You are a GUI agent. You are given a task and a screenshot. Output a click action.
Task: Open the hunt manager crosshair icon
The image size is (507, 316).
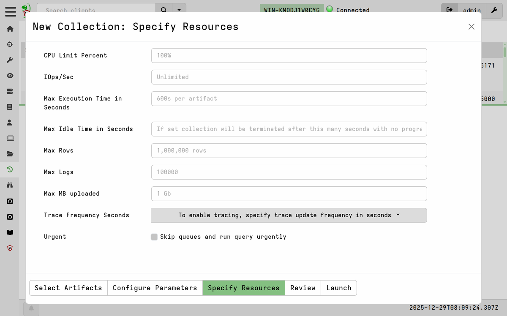coord(10,44)
